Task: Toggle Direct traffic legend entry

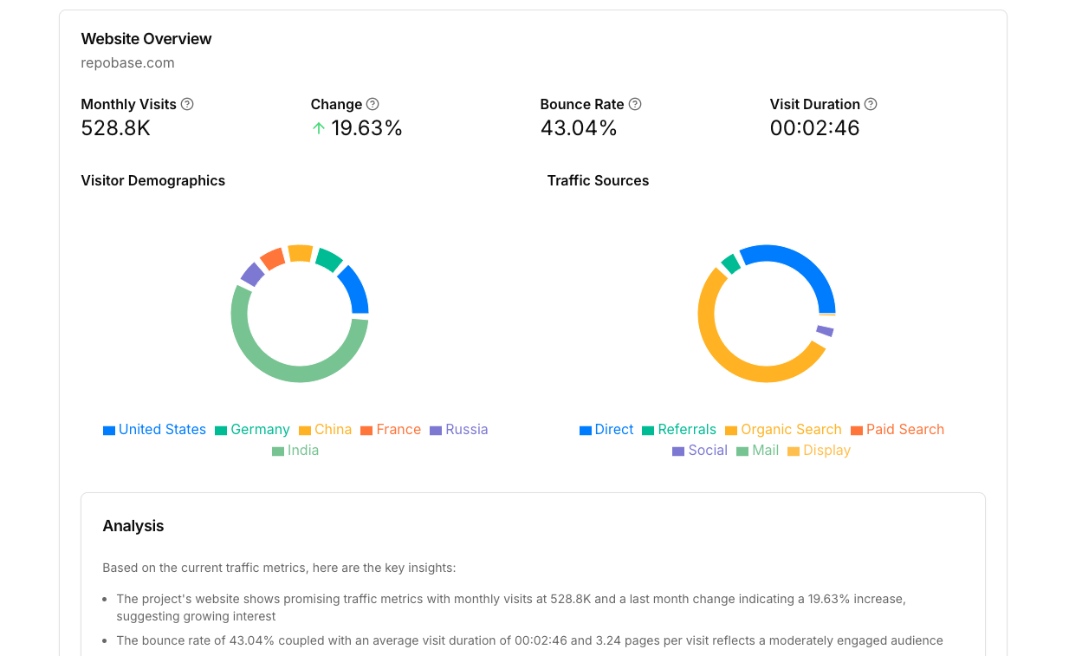Action: [606, 430]
